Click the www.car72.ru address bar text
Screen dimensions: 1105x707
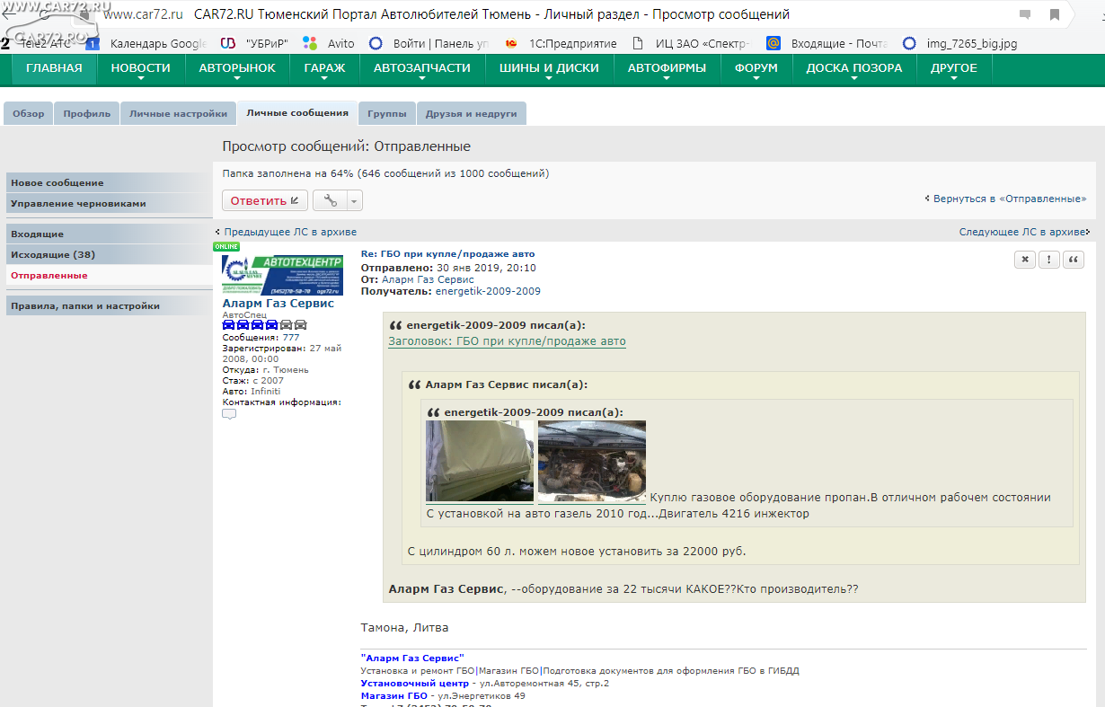[144, 14]
